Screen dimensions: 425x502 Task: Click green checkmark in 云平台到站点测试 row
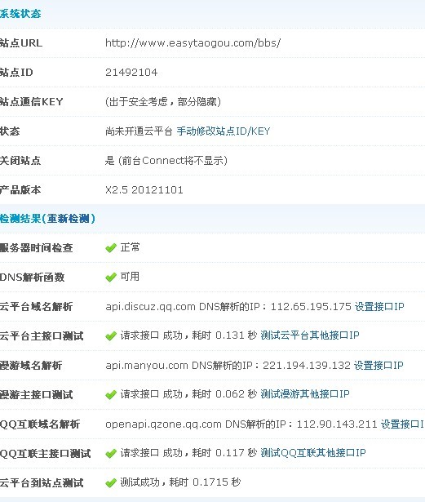click(x=111, y=482)
